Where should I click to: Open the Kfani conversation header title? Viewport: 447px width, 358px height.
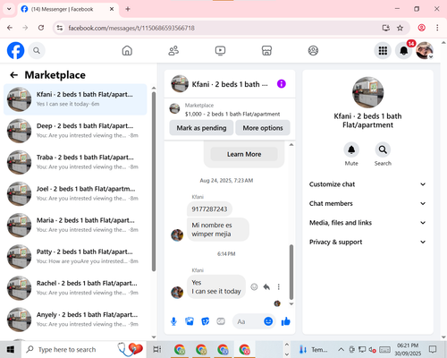click(230, 84)
